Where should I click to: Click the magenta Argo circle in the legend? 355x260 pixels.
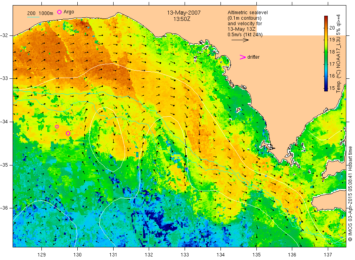59,12
